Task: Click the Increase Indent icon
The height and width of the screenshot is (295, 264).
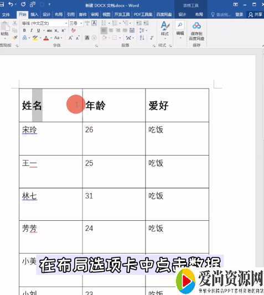Action: tap(146, 23)
